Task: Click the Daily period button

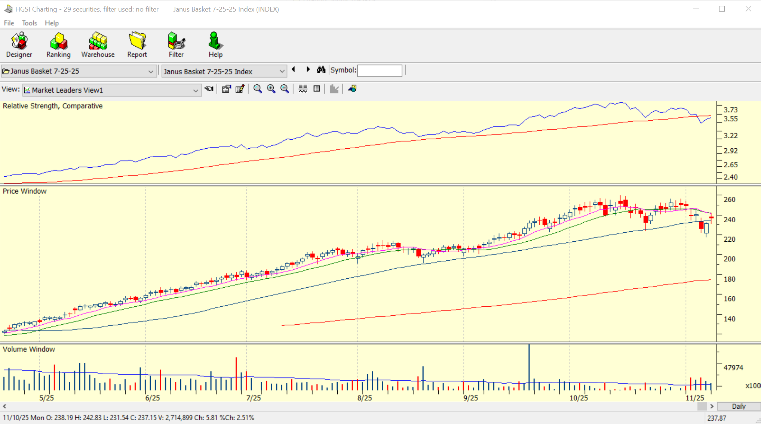Action: point(739,406)
